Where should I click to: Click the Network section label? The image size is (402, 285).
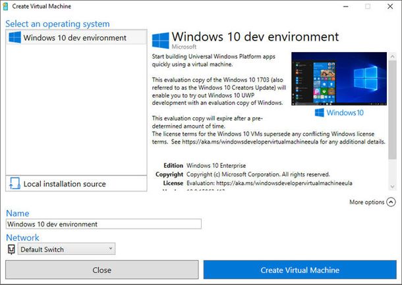[22, 238]
